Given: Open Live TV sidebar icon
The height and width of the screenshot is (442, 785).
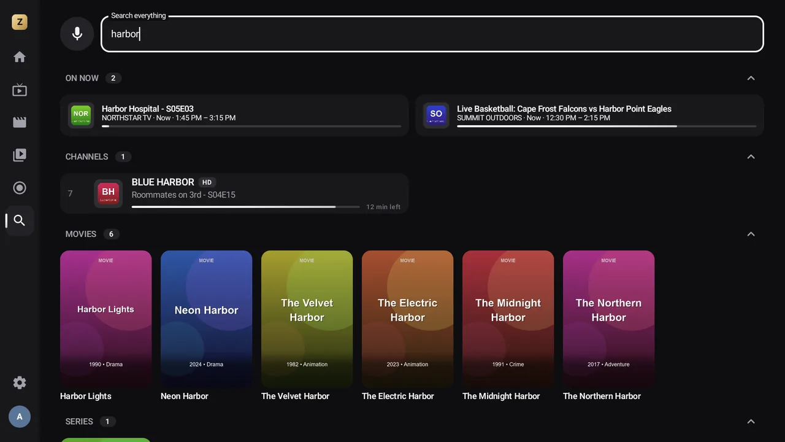Looking at the screenshot, I should click(x=20, y=90).
